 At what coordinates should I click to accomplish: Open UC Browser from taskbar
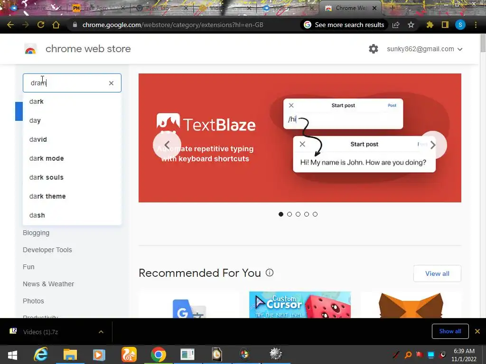click(129, 355)
